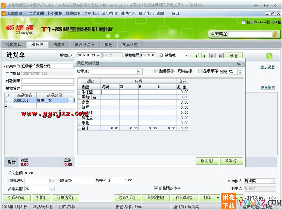Screen dimensions: 282x210
Task: Enable 显示库存 checkbox
Action: [200, 71]
